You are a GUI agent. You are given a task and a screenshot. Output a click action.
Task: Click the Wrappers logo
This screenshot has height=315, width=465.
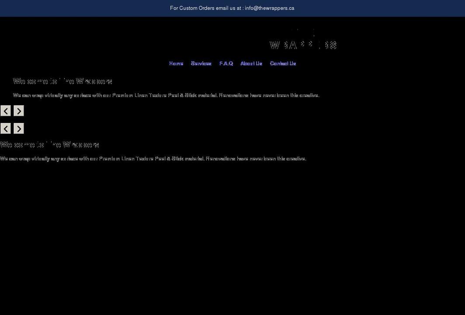tap(303, 40)
